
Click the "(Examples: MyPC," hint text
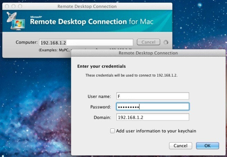coord(54,50)
